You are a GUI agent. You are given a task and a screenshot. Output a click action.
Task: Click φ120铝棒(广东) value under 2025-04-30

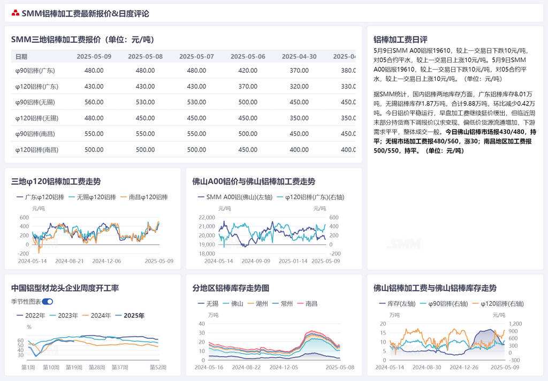[299, 86]
